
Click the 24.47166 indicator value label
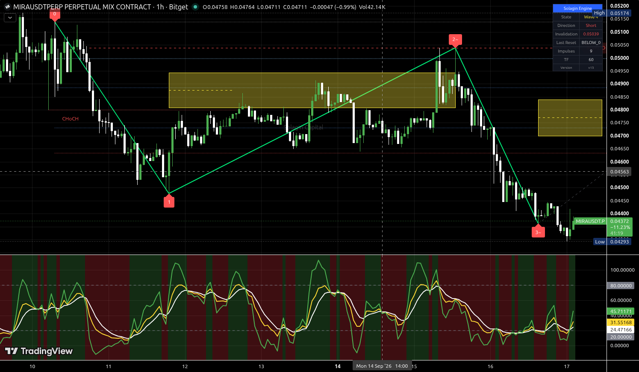click(621, 330)
